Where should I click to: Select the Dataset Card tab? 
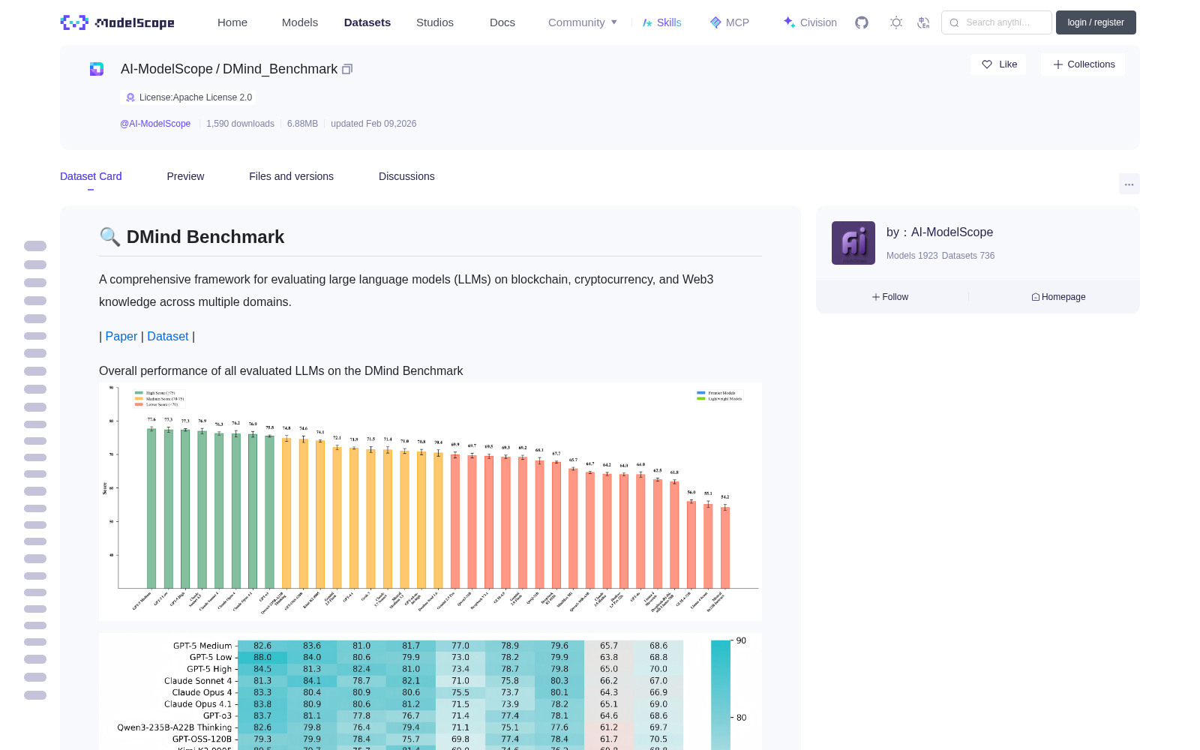(x=91, y=176)
